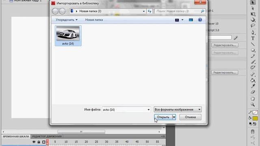The height and width of the screenshot is (146, 260).
Task: Select the Eyedropper tool
Action: [x=253, y=86]
